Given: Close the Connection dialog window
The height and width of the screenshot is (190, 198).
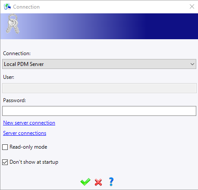Looking at the screenshot, I should pyautogui.click(x=192, y=6).
